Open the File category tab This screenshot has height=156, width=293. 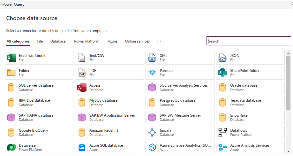coord(40,41)
